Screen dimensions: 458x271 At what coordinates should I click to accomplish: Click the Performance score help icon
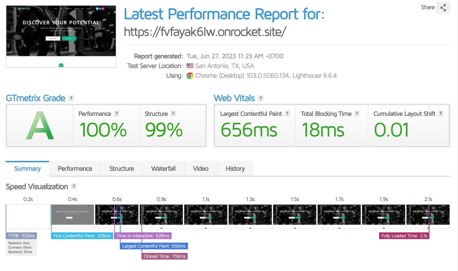click(x=116, y=113)
